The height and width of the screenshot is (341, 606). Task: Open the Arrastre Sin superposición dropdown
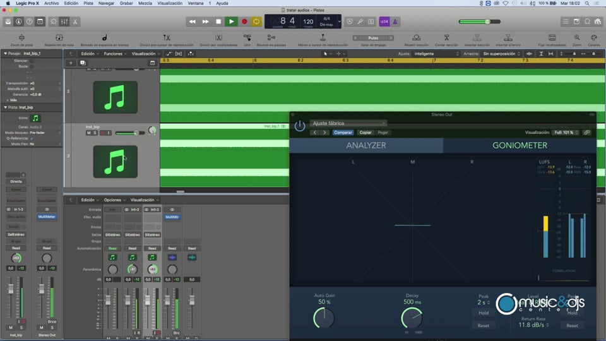[x=501, y=54]
